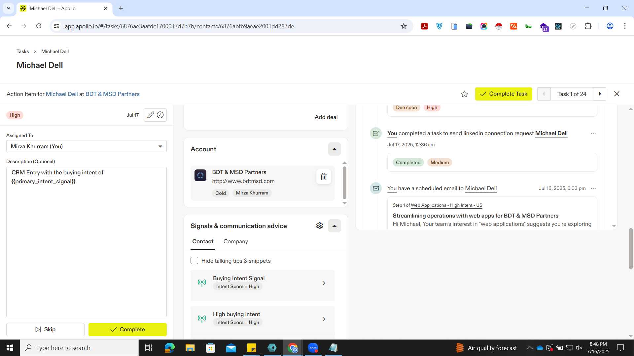This screenshot has width=634, height=356.
Task: Open the BDT & MSD Partners company logo
Action: click(200, 175)
